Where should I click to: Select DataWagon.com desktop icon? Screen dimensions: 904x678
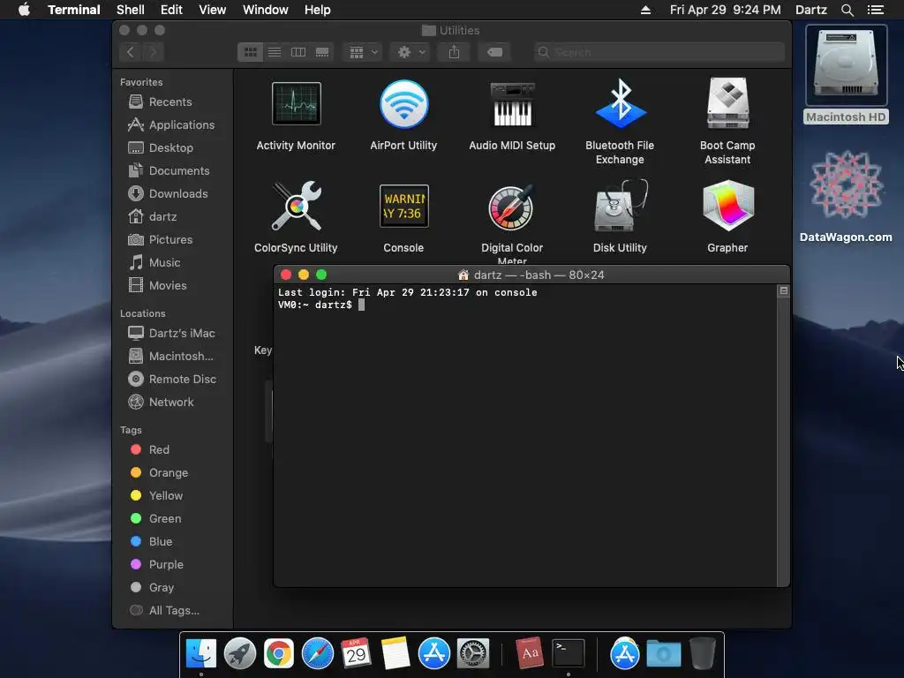846,185
